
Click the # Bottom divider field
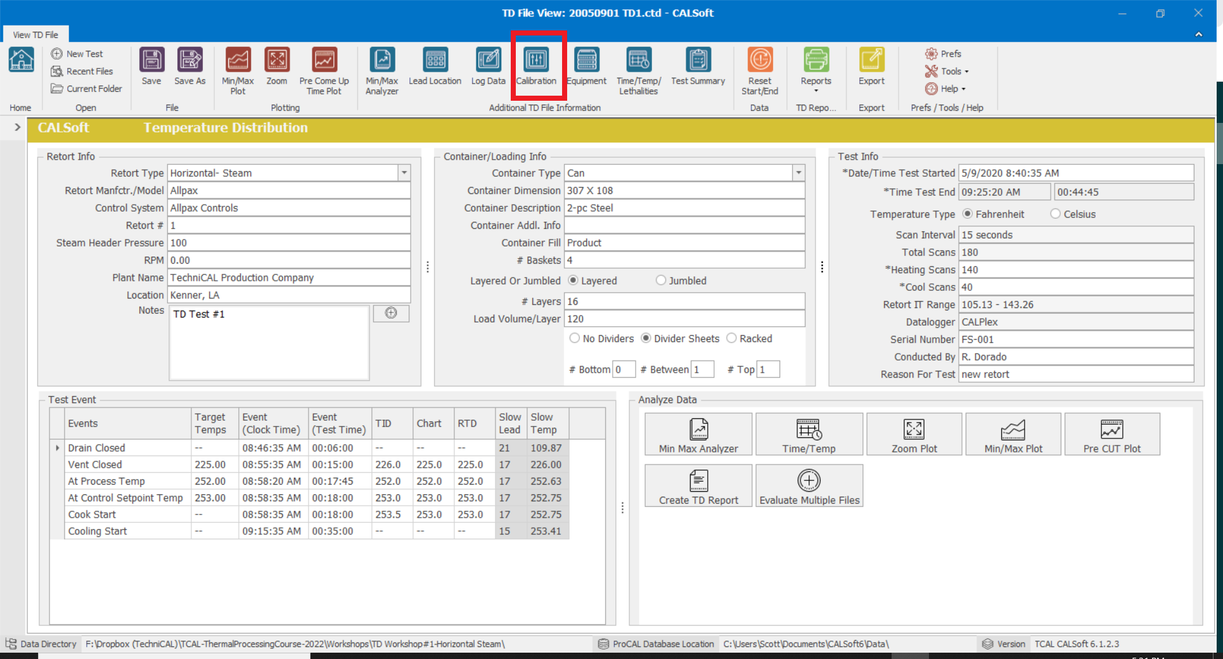pos(624,369)
